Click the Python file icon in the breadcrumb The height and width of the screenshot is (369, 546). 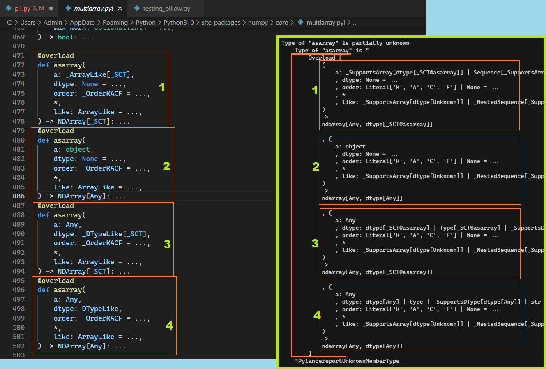tap(301, 22)
